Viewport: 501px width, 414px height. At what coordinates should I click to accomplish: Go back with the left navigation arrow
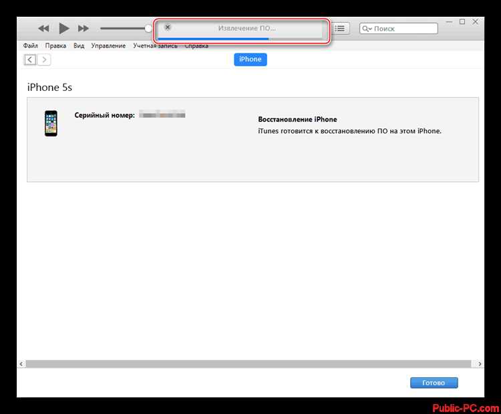[30, 60]
